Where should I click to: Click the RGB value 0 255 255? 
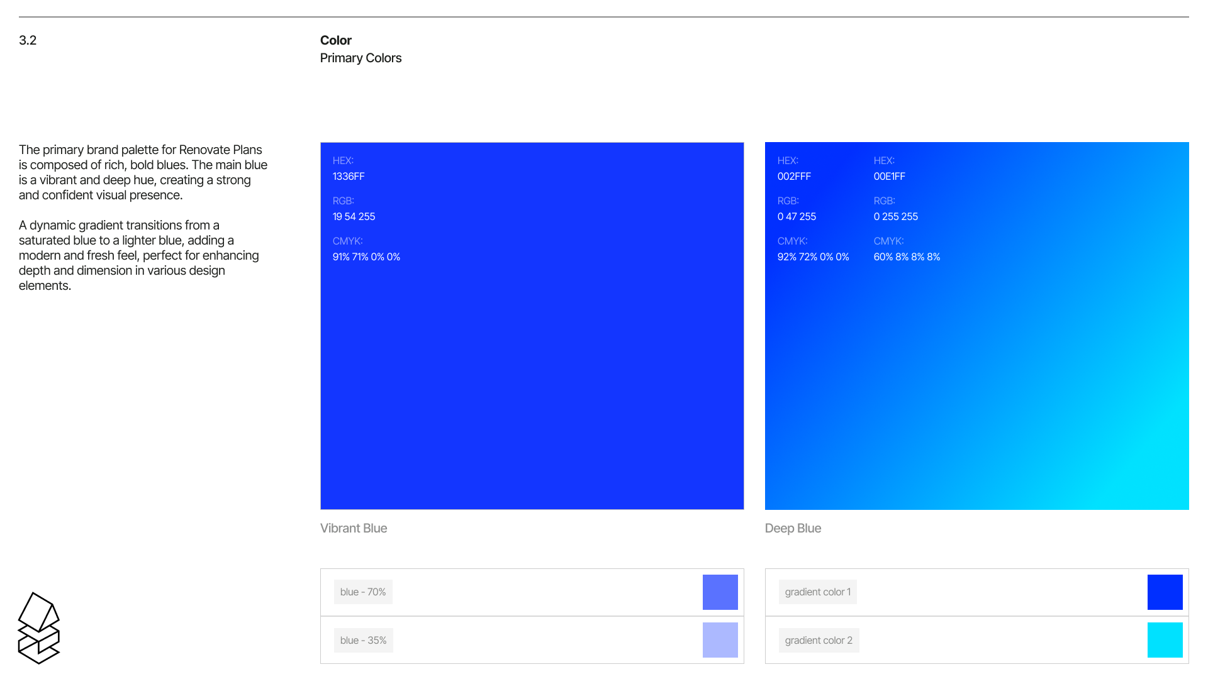pyautogui.click(x=896, y=216)
